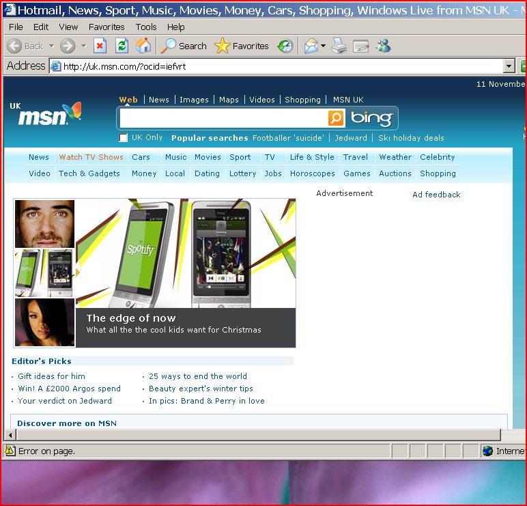The image size is (527, 506).
Task: Open the Address bar dropdown
Action: [509, 66]
